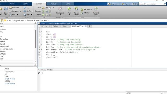Screen dimensions: 167x94
Task: Open the Compare tool
Action: click(x=14, y=11)
